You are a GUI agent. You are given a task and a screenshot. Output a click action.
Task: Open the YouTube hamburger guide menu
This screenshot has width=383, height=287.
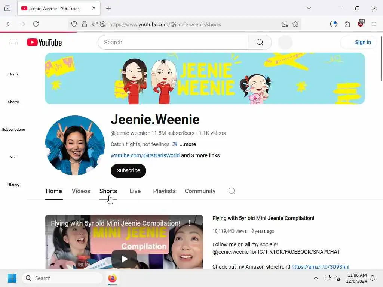pyautogui.click(x=13, y=42)
